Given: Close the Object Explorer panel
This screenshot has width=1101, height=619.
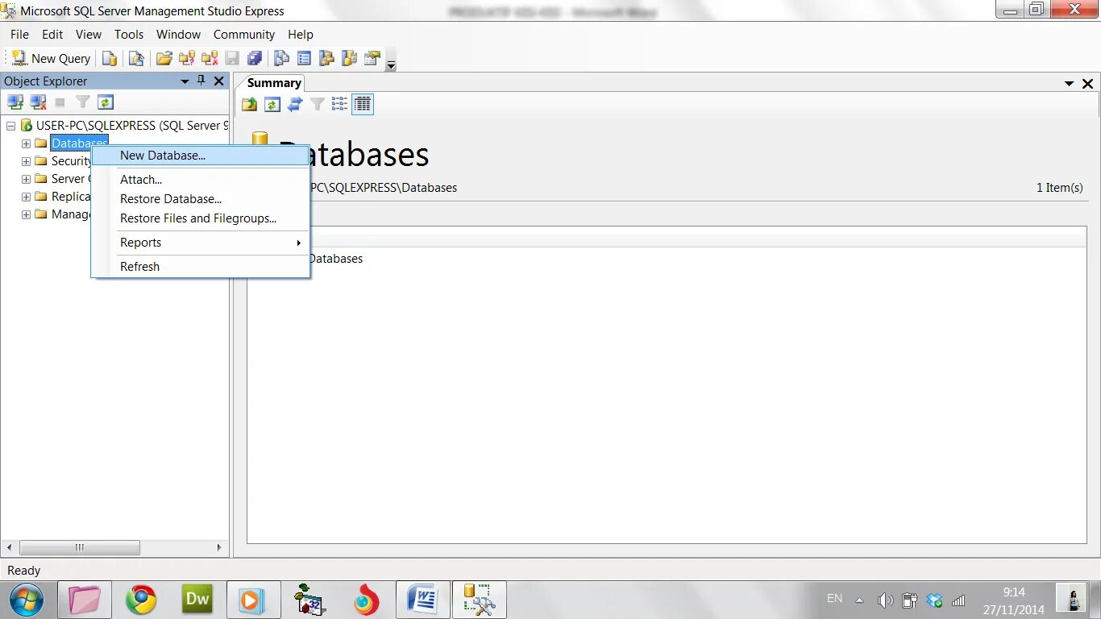Looking at the screenshot, I should click(218, 81).
